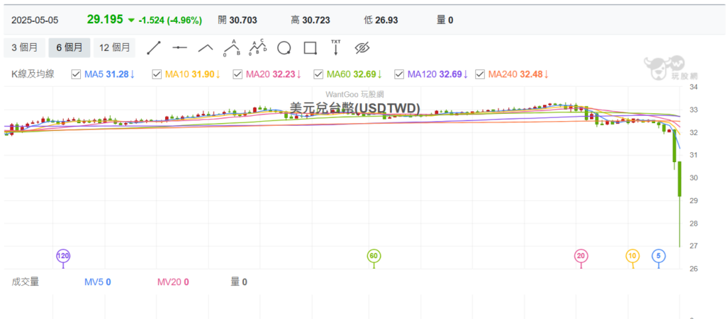This screenshot has height=319, width=726.
Task: Uncheck the MA5 moving average checkbox
Action: [x=76, y=74]
